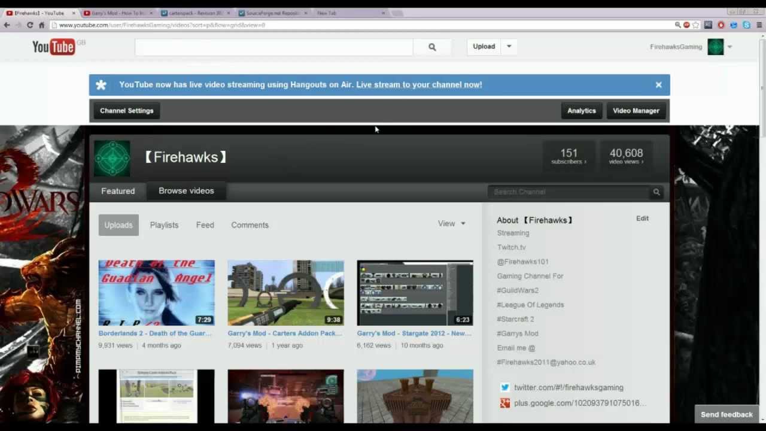
Task: Click the Upload button
Action: click(x=484, y=47)
